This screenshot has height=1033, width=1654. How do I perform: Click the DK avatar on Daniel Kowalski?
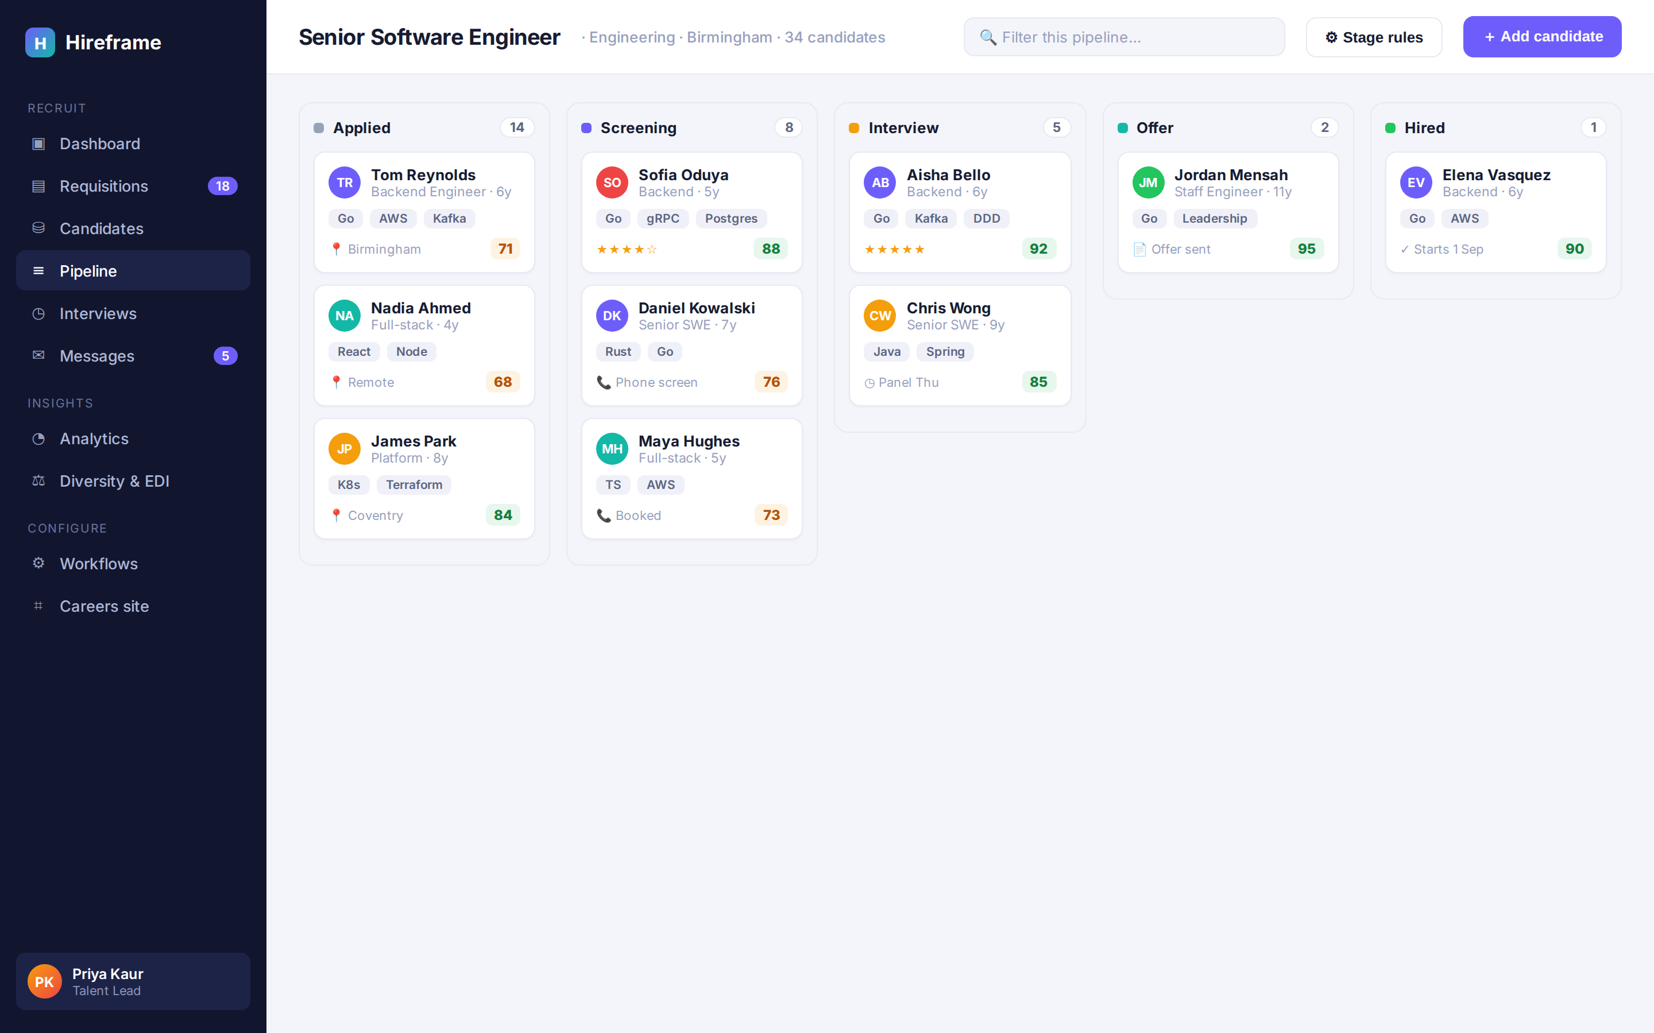coord(612,316)
